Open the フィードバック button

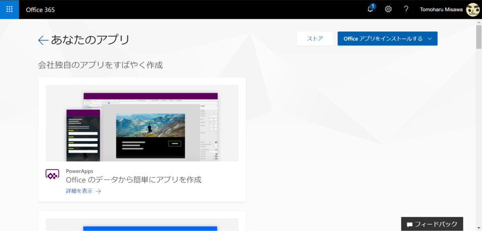tap(432, 224)
